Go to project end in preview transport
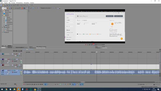Image resolution: width=161 pixels, height=91 pixels. tap(100, 45)
